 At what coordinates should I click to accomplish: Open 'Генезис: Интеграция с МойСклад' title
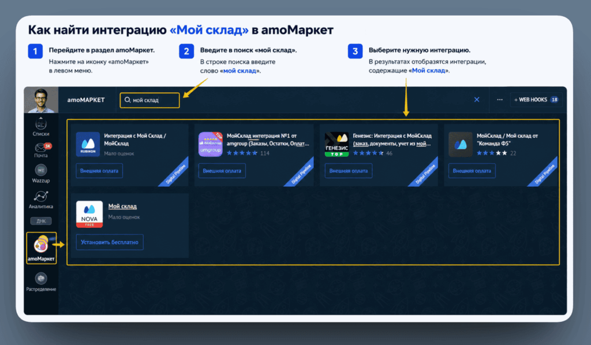[x=392, y=140]
